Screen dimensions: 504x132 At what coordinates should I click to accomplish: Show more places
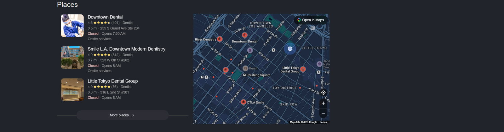click(x=123, y=115)
